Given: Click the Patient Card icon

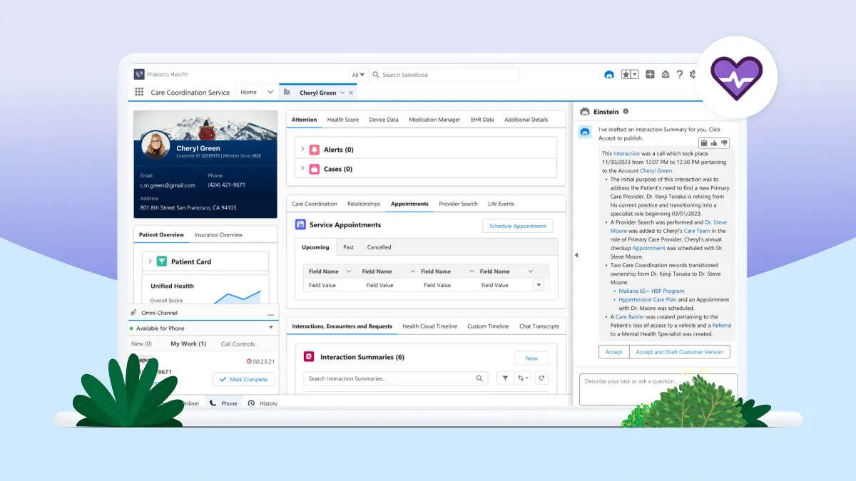Looking at the screenshot, I should click(162, 262).
